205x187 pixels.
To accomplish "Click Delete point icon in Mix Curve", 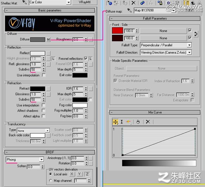I will pyautogui.click(x=138, y=122).
